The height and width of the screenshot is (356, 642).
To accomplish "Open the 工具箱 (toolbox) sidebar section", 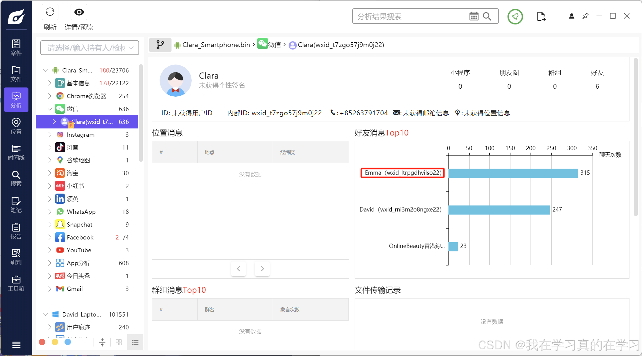I will tap(16, 283).
